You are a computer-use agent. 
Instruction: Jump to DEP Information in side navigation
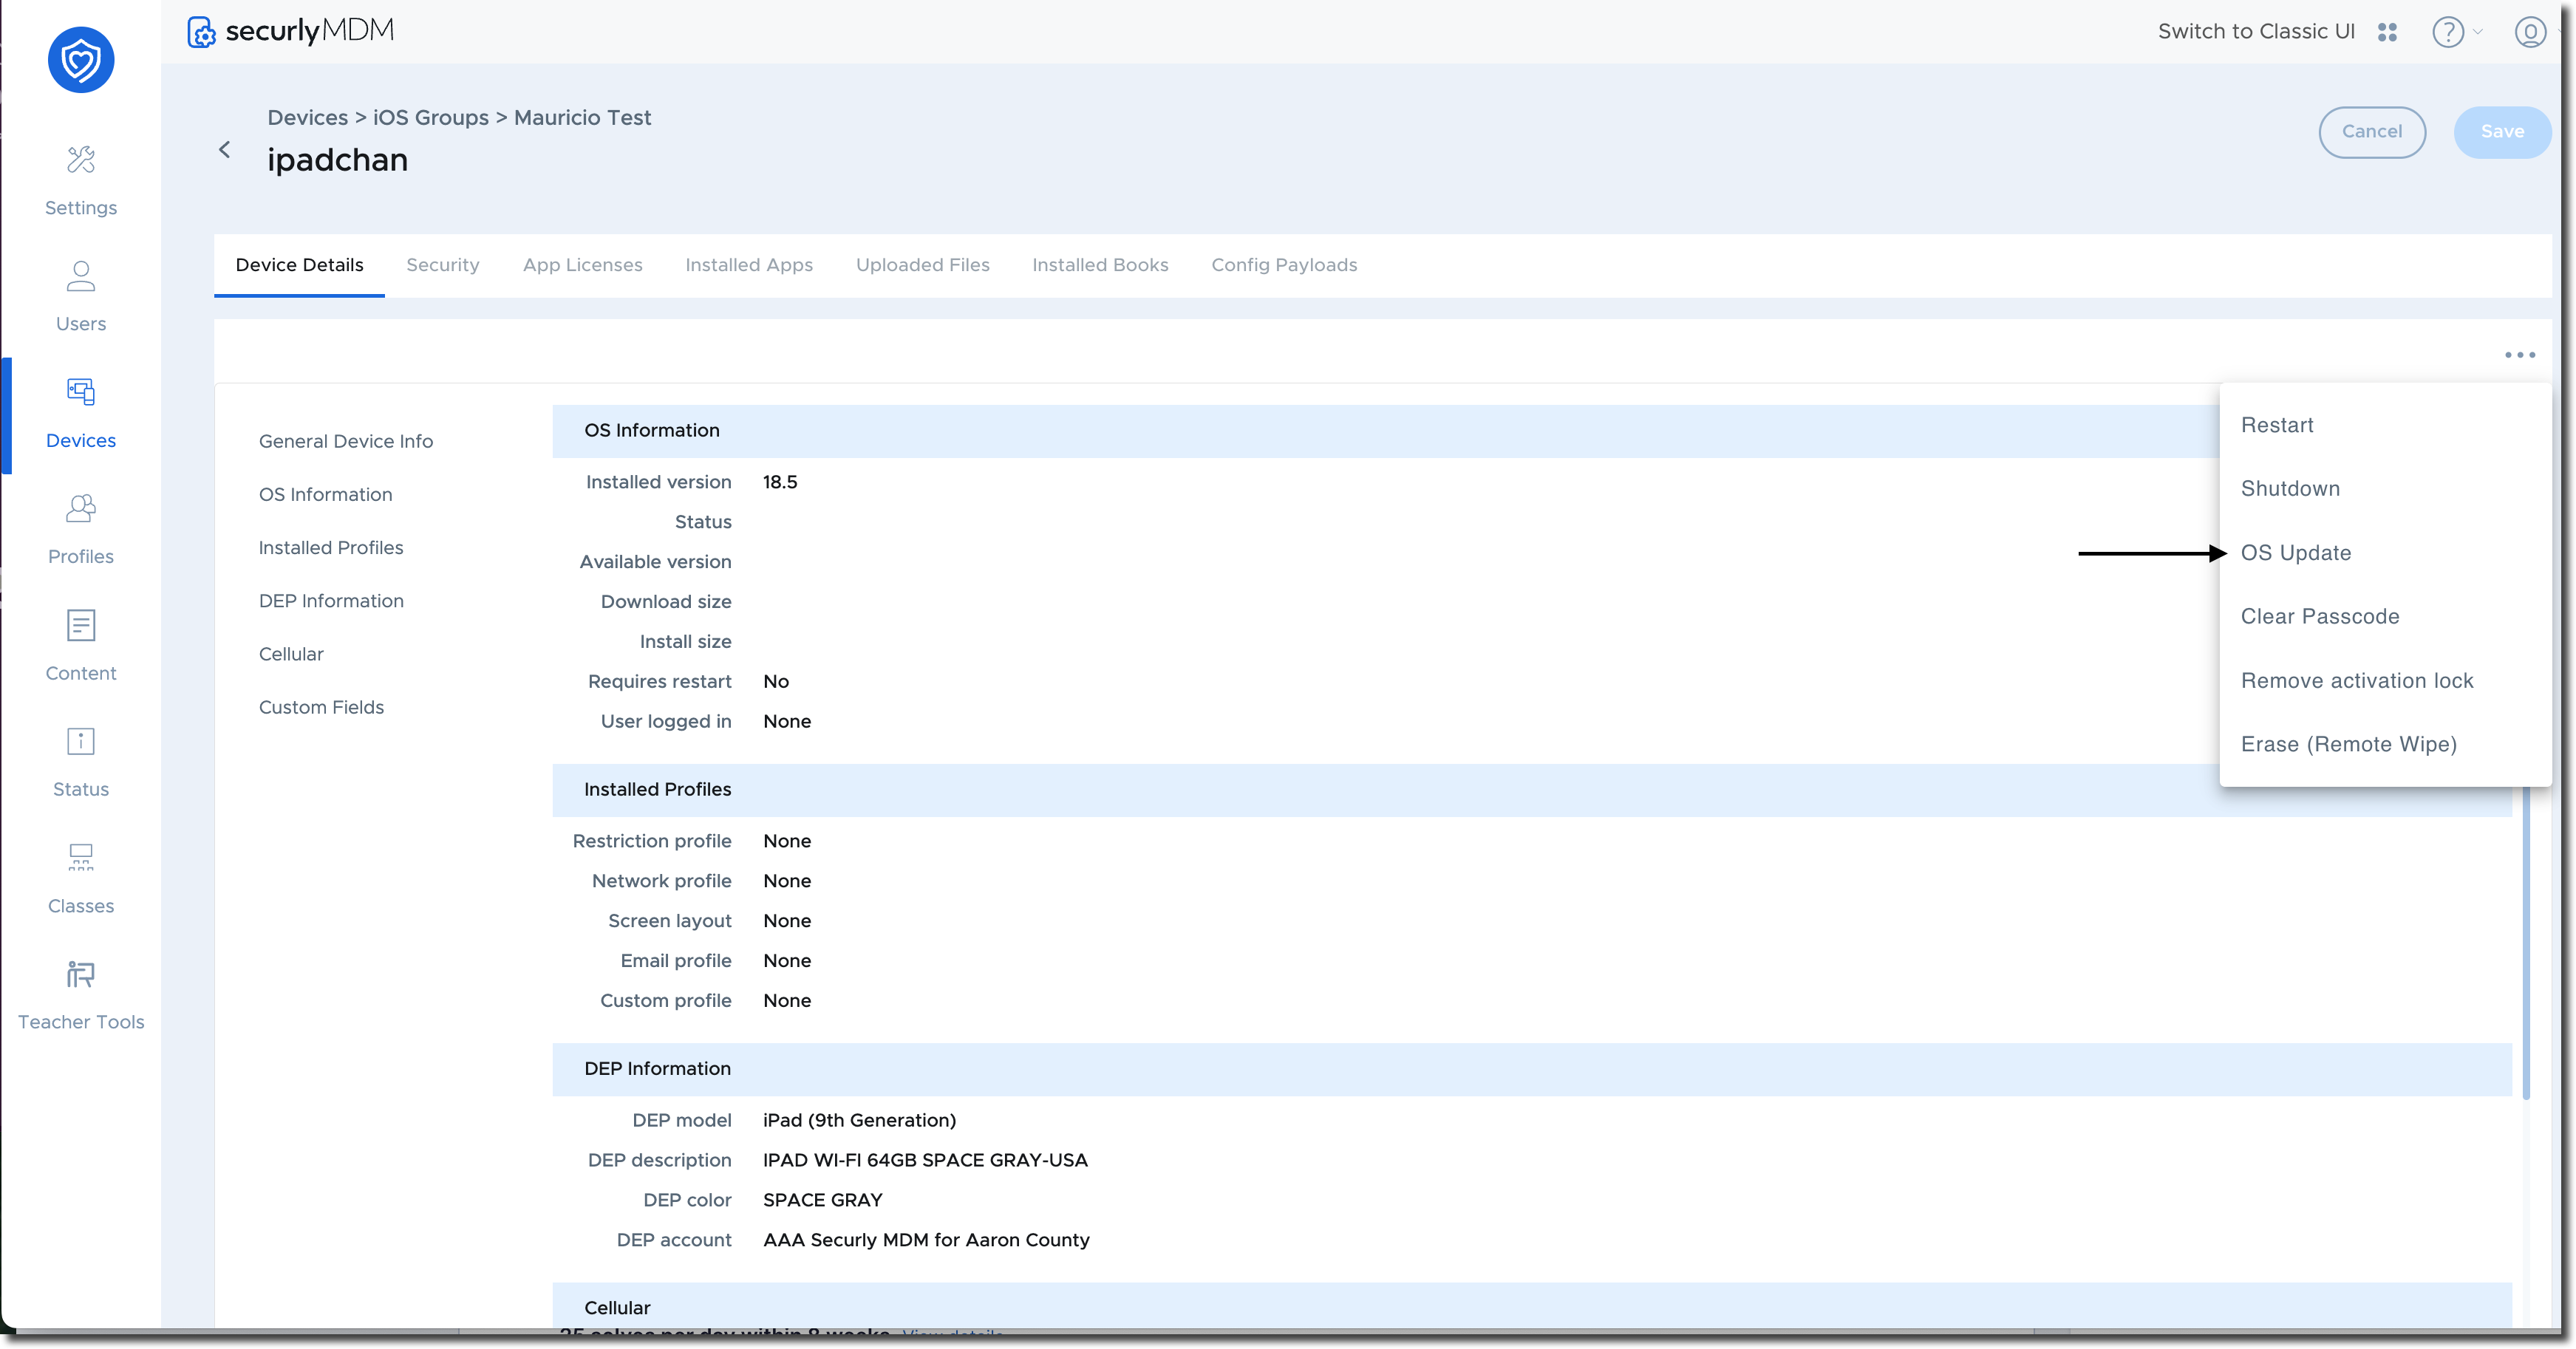pos(331,601)
